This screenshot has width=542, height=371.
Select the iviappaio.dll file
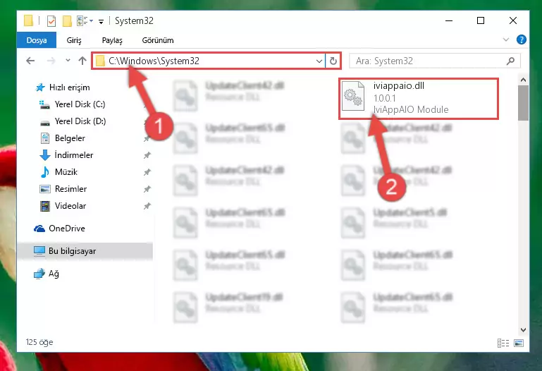click(x=418, y=98)
